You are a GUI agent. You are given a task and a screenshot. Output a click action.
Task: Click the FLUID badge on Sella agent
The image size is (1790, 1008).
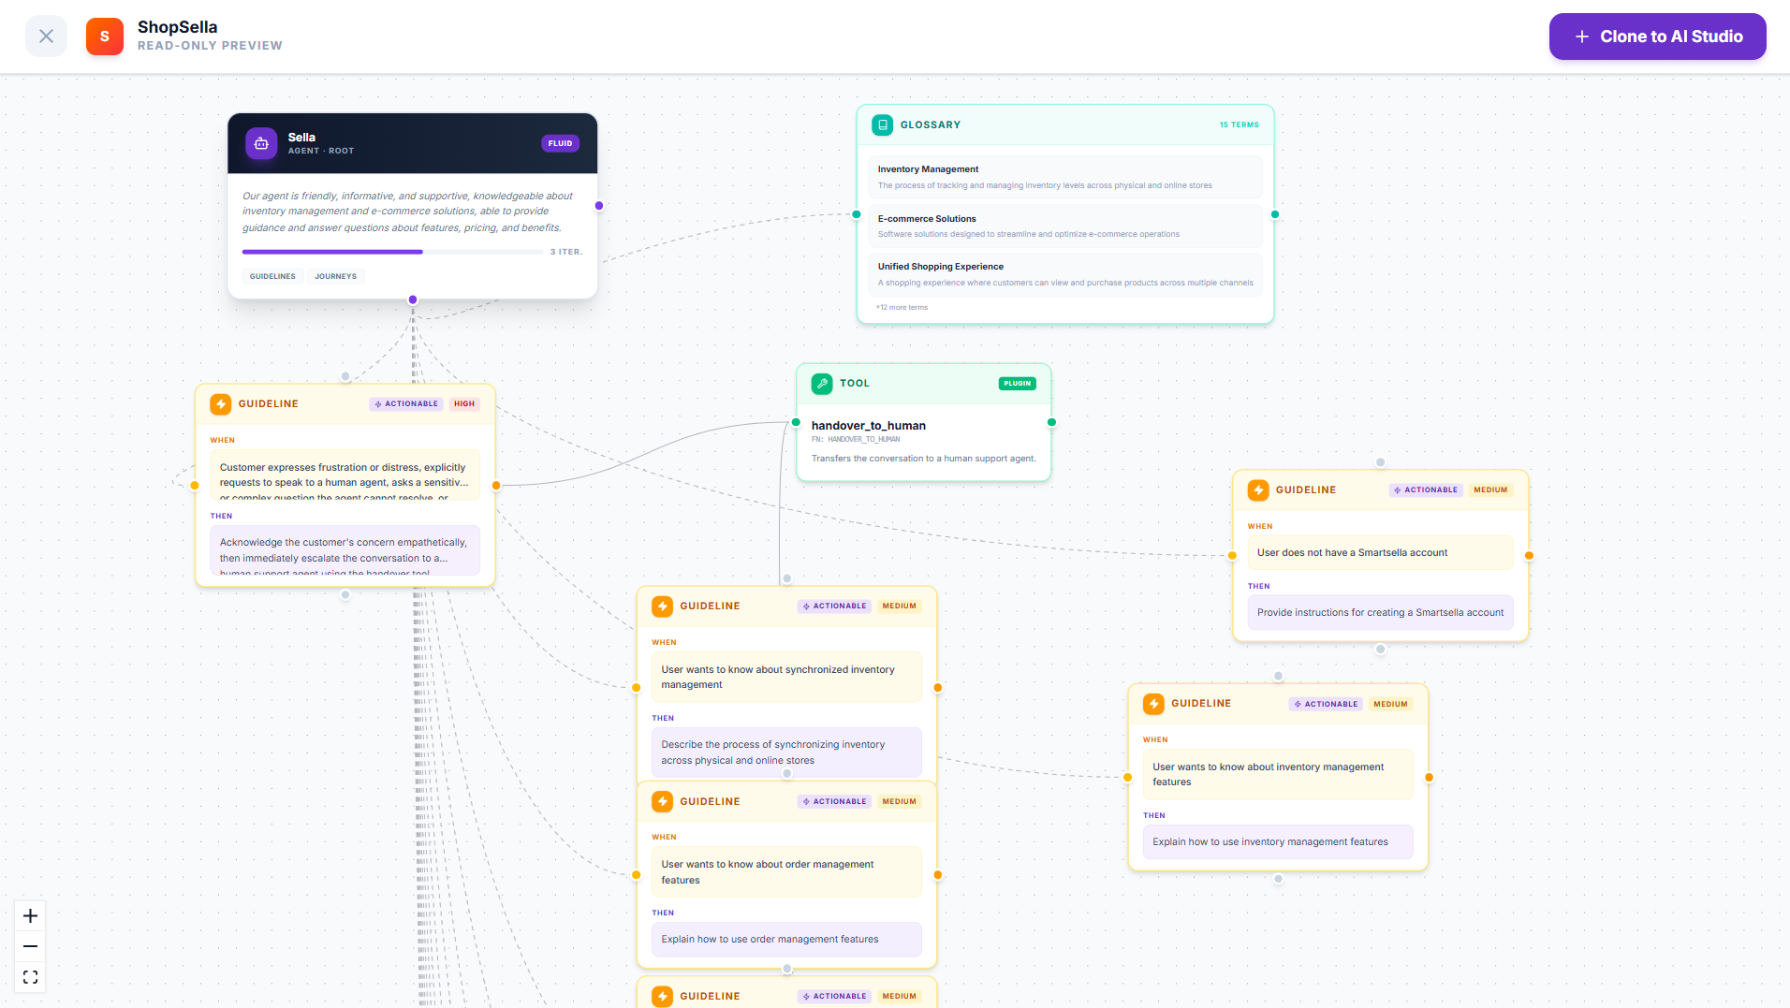(x=560, y=143)
